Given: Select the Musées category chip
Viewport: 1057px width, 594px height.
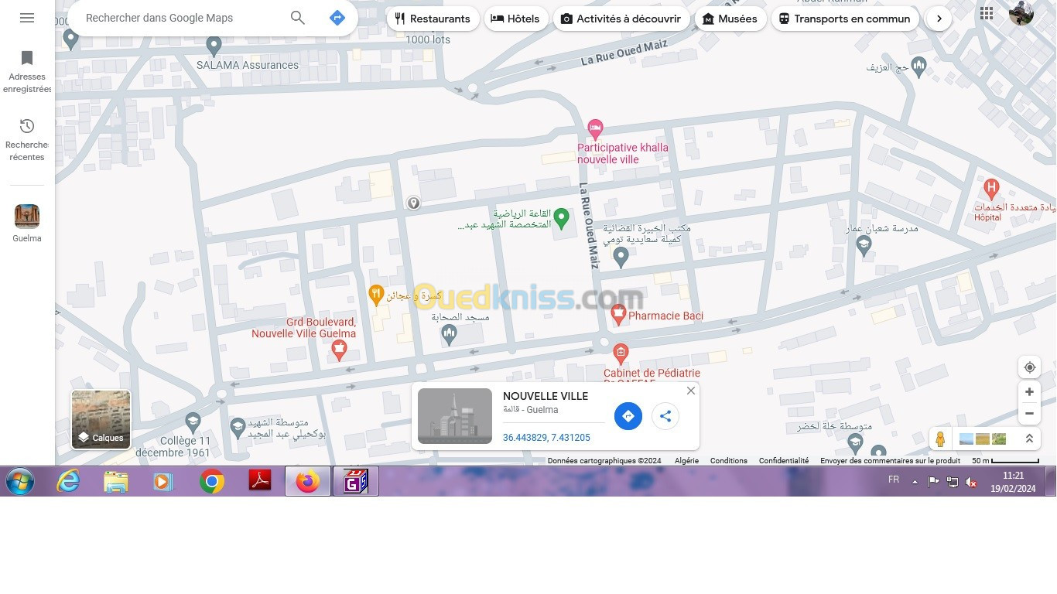Looking at the screenshot, I should [x=730, y=19].
